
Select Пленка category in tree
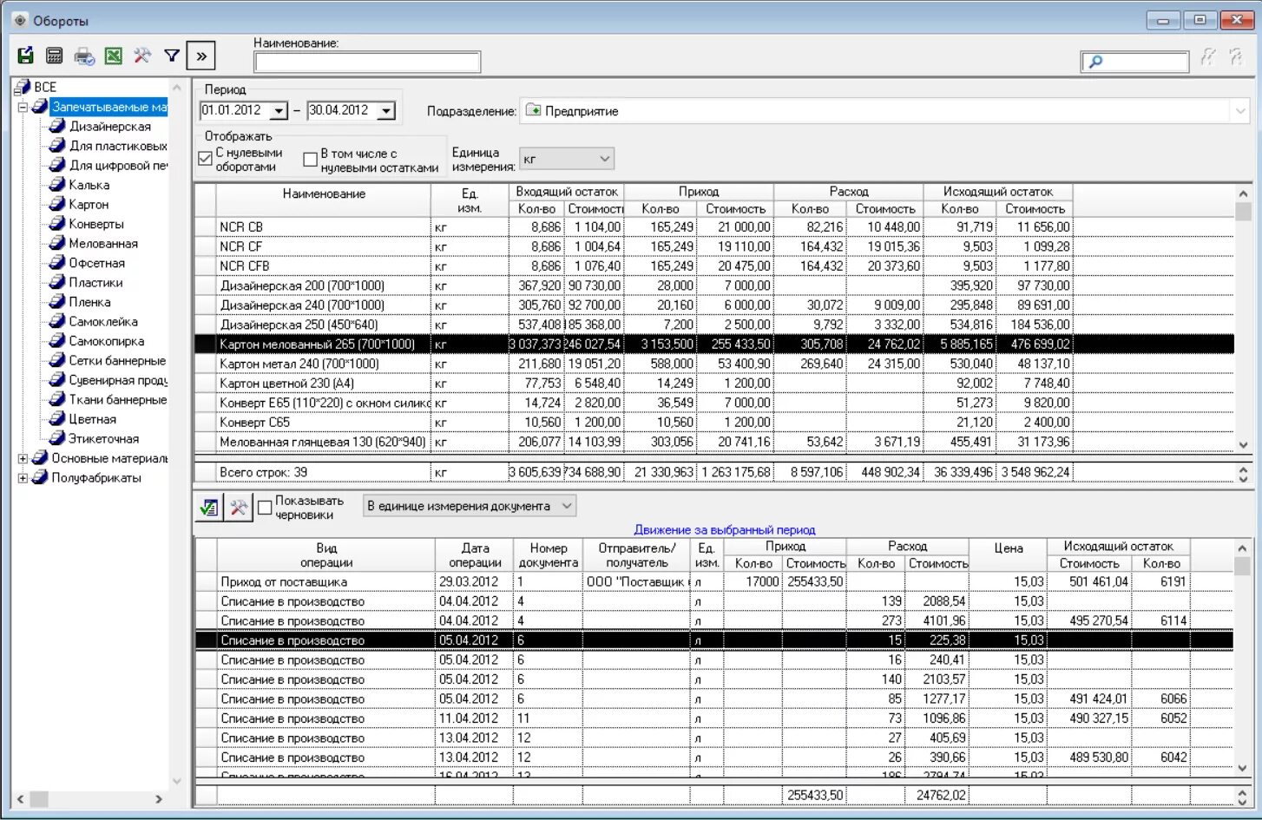click(89, 302)
